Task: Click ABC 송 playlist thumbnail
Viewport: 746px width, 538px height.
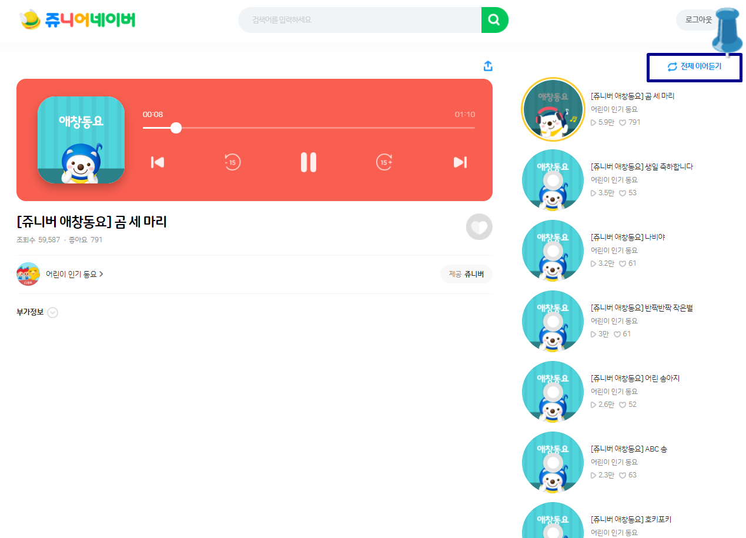Action: tap(553, 462)
